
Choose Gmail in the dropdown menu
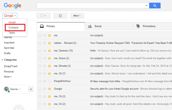[12, 22]
